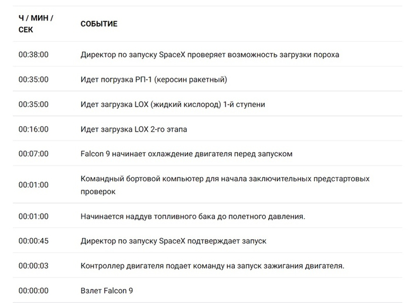Click the event about "загрузки пороха"
410x303 pixels.
210,55
